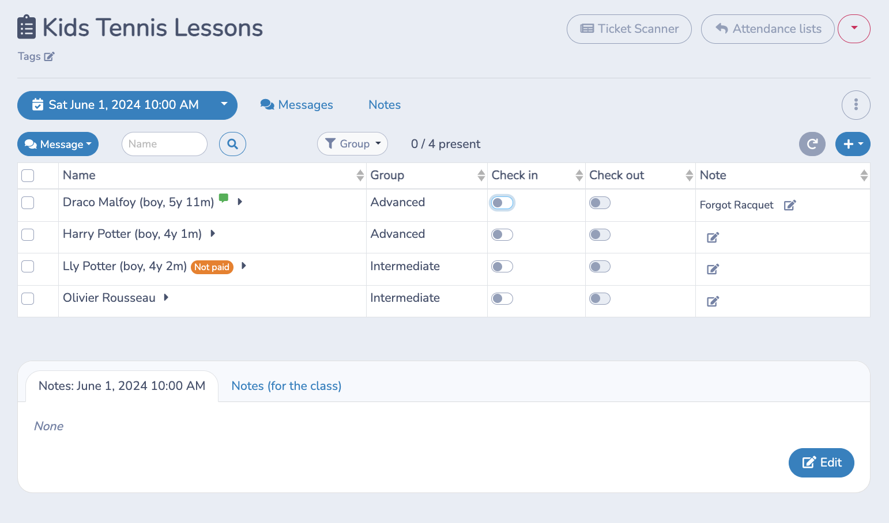
Task: Switch to the Notes (for the class) tab
Action: (x=286, y=385)
